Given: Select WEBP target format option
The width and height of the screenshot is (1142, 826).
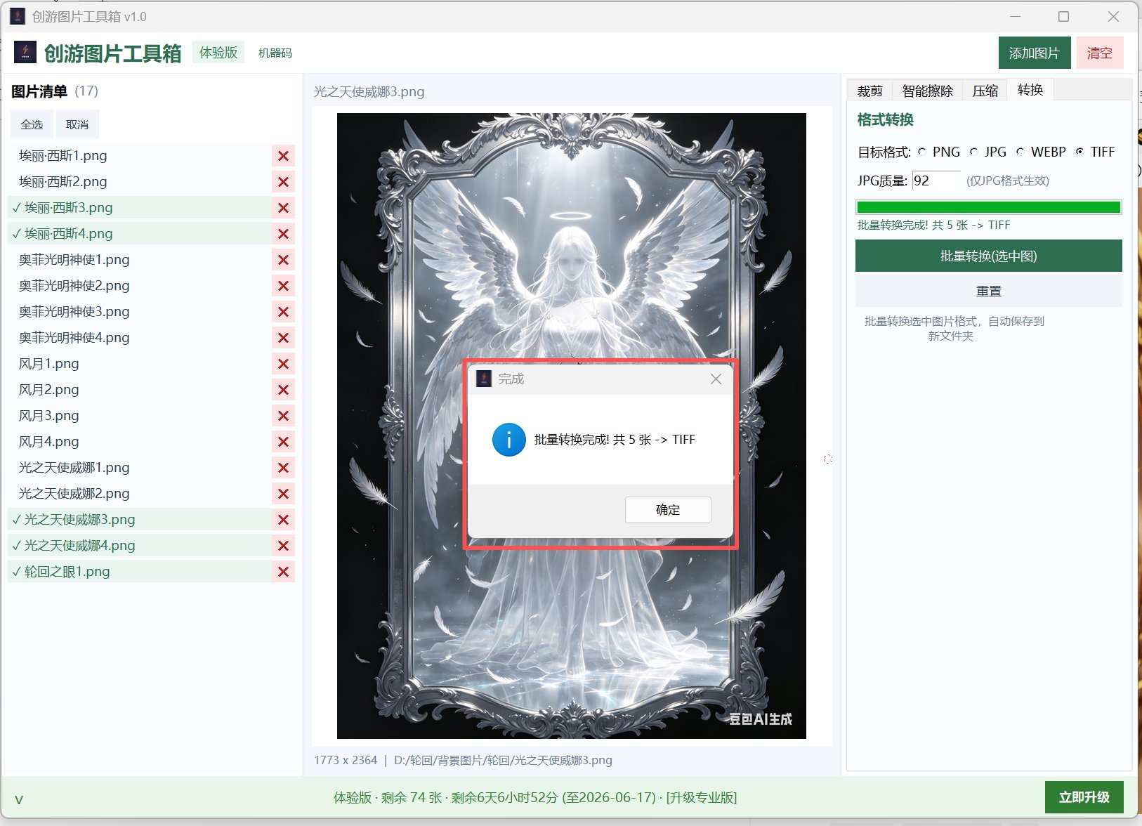Looking at the screenshot, I should pyautogui.click(x=1020, y=152).
